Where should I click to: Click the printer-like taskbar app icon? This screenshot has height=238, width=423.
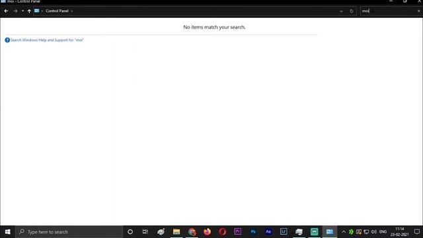299,232
